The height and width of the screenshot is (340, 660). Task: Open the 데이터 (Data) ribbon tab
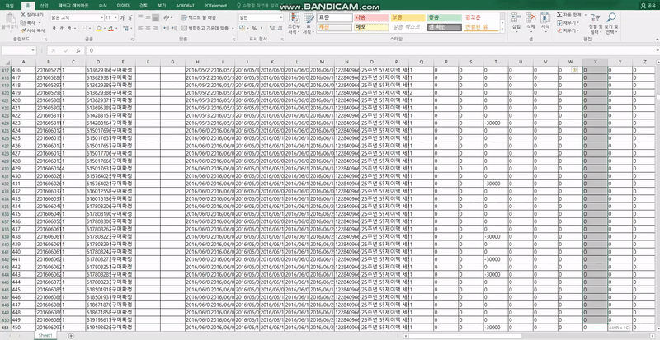pyautogui.click(x=123, y=5)
